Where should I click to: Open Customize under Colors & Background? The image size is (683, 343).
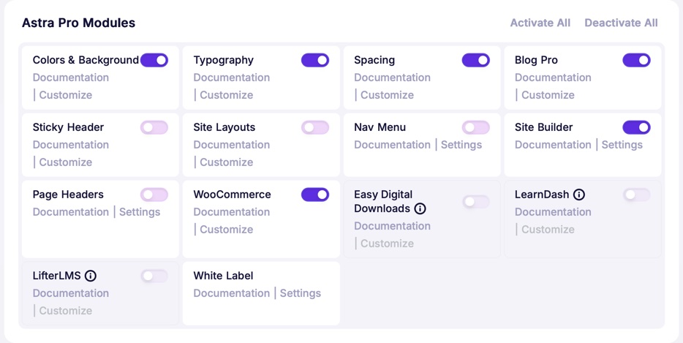point(66,95)
